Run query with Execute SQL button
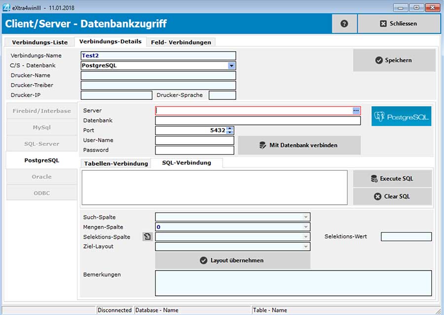Viewport: 444px width, 315px height. 392,179
